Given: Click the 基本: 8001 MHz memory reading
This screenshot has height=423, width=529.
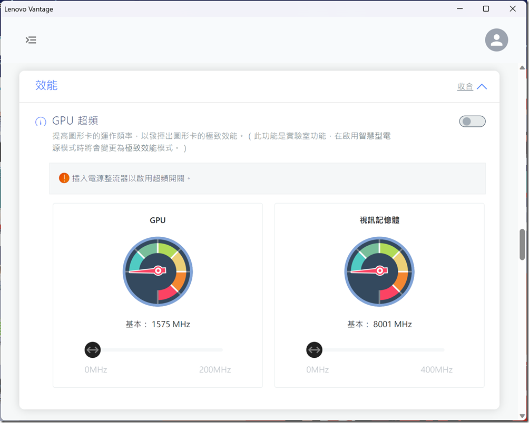Looking at the screenshot, I should click(379, 325).
